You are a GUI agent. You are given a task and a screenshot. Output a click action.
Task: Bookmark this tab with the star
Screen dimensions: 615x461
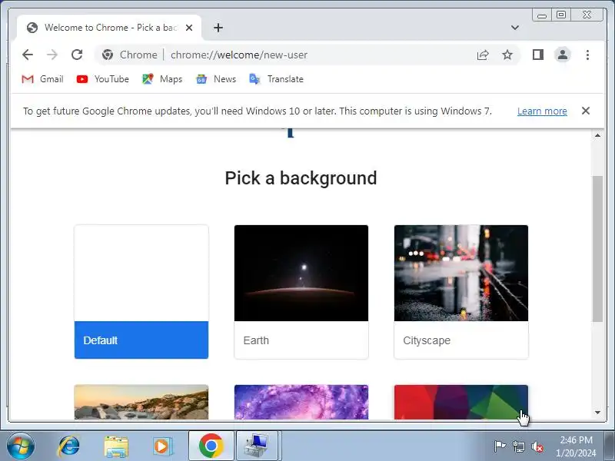coord(507,55)
